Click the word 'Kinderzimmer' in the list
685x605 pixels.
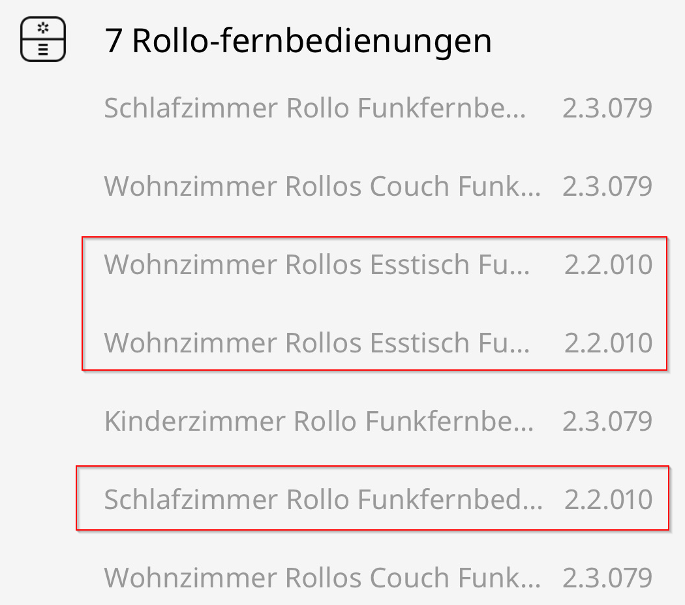(x=195, y=422)
